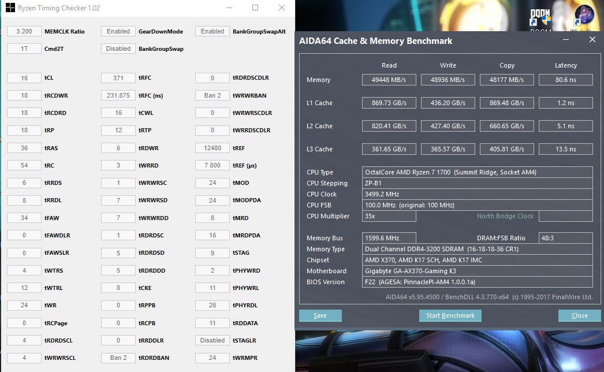Click the tPHYRDL value 26 field
This screenshot has height=372, width=604.
coord(212,306)
